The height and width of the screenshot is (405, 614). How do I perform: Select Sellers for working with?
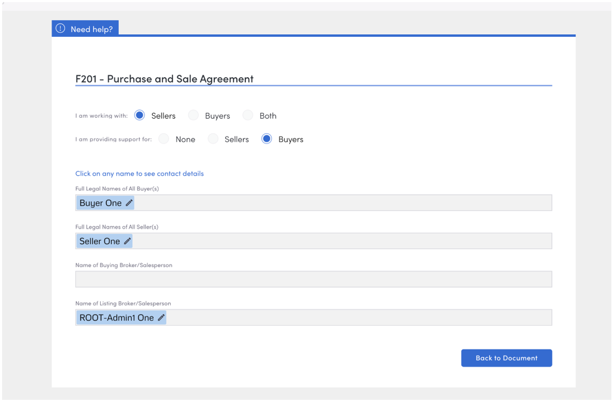[x=140, y=116]
